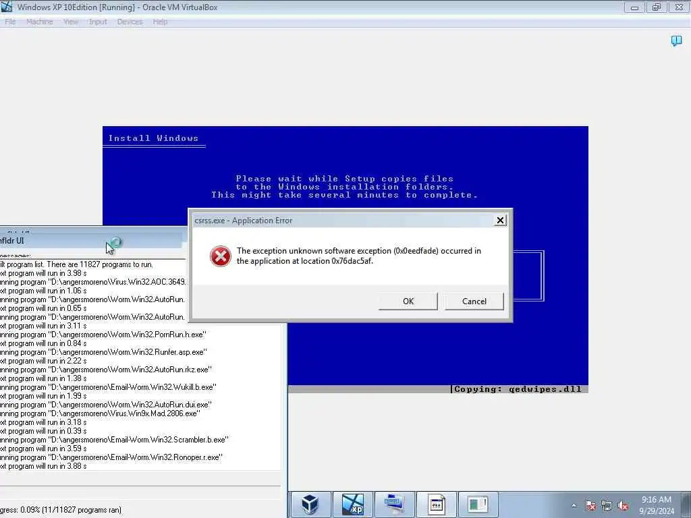The width and height of the screenshot is (691, 518).
Task: Restore down the VirtualBox window
Action: pos(657,7)
